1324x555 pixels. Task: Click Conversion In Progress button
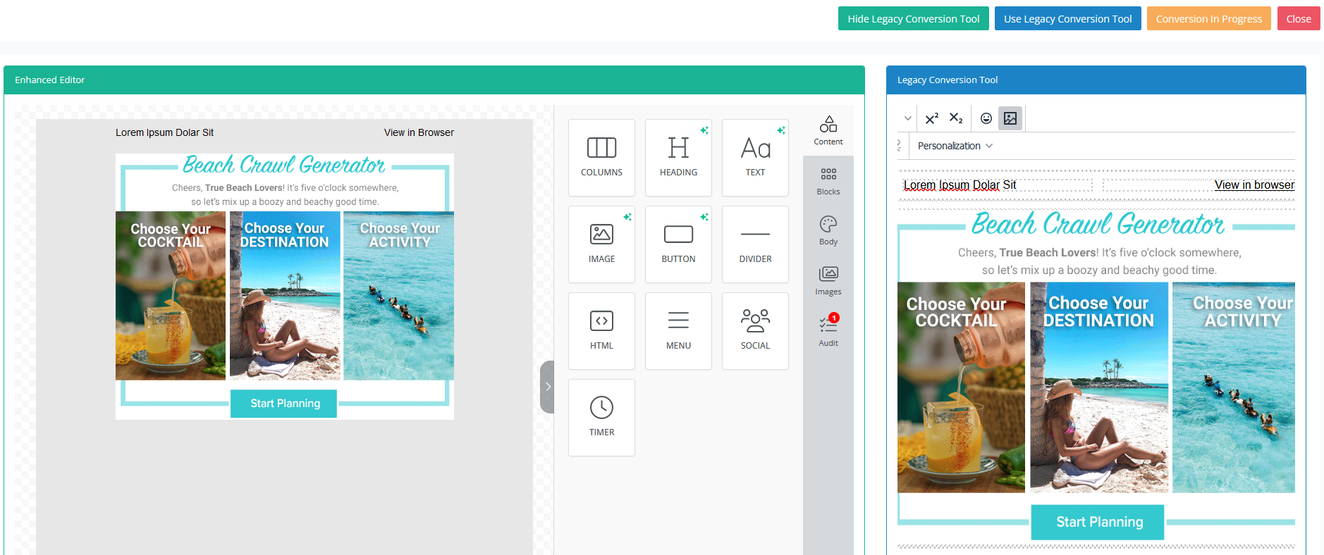click(1208, 19)
